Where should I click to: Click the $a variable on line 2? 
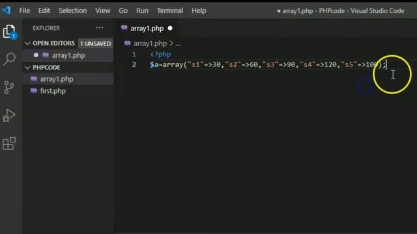pos(154,64)
